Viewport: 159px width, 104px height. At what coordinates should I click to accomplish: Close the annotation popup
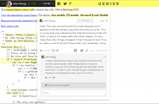[107, 21]
